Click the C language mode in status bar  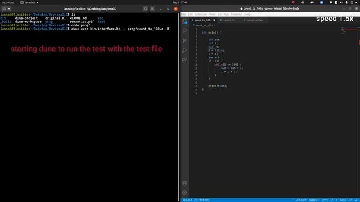pos(337,200)
